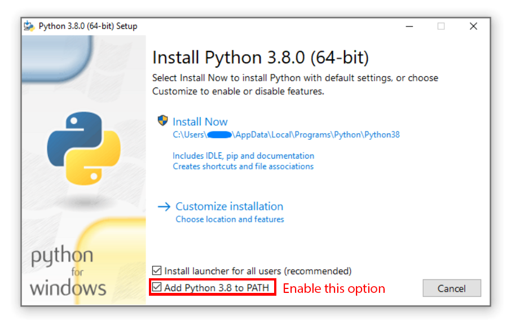Viewport: 511px width, 320px height.
Task: Click the Install Now shield icon
Action: tap(162, 121)
